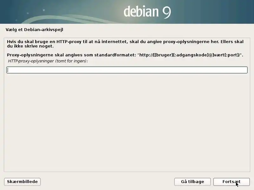Screen dimensions: 254x190
Task: Click the Fortsæt button to continue
Action: (x=231, y=182)
